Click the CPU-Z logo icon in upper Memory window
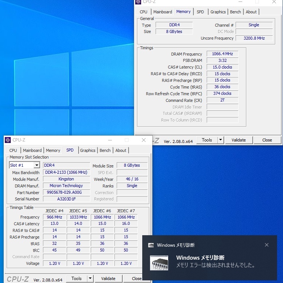 138,2
